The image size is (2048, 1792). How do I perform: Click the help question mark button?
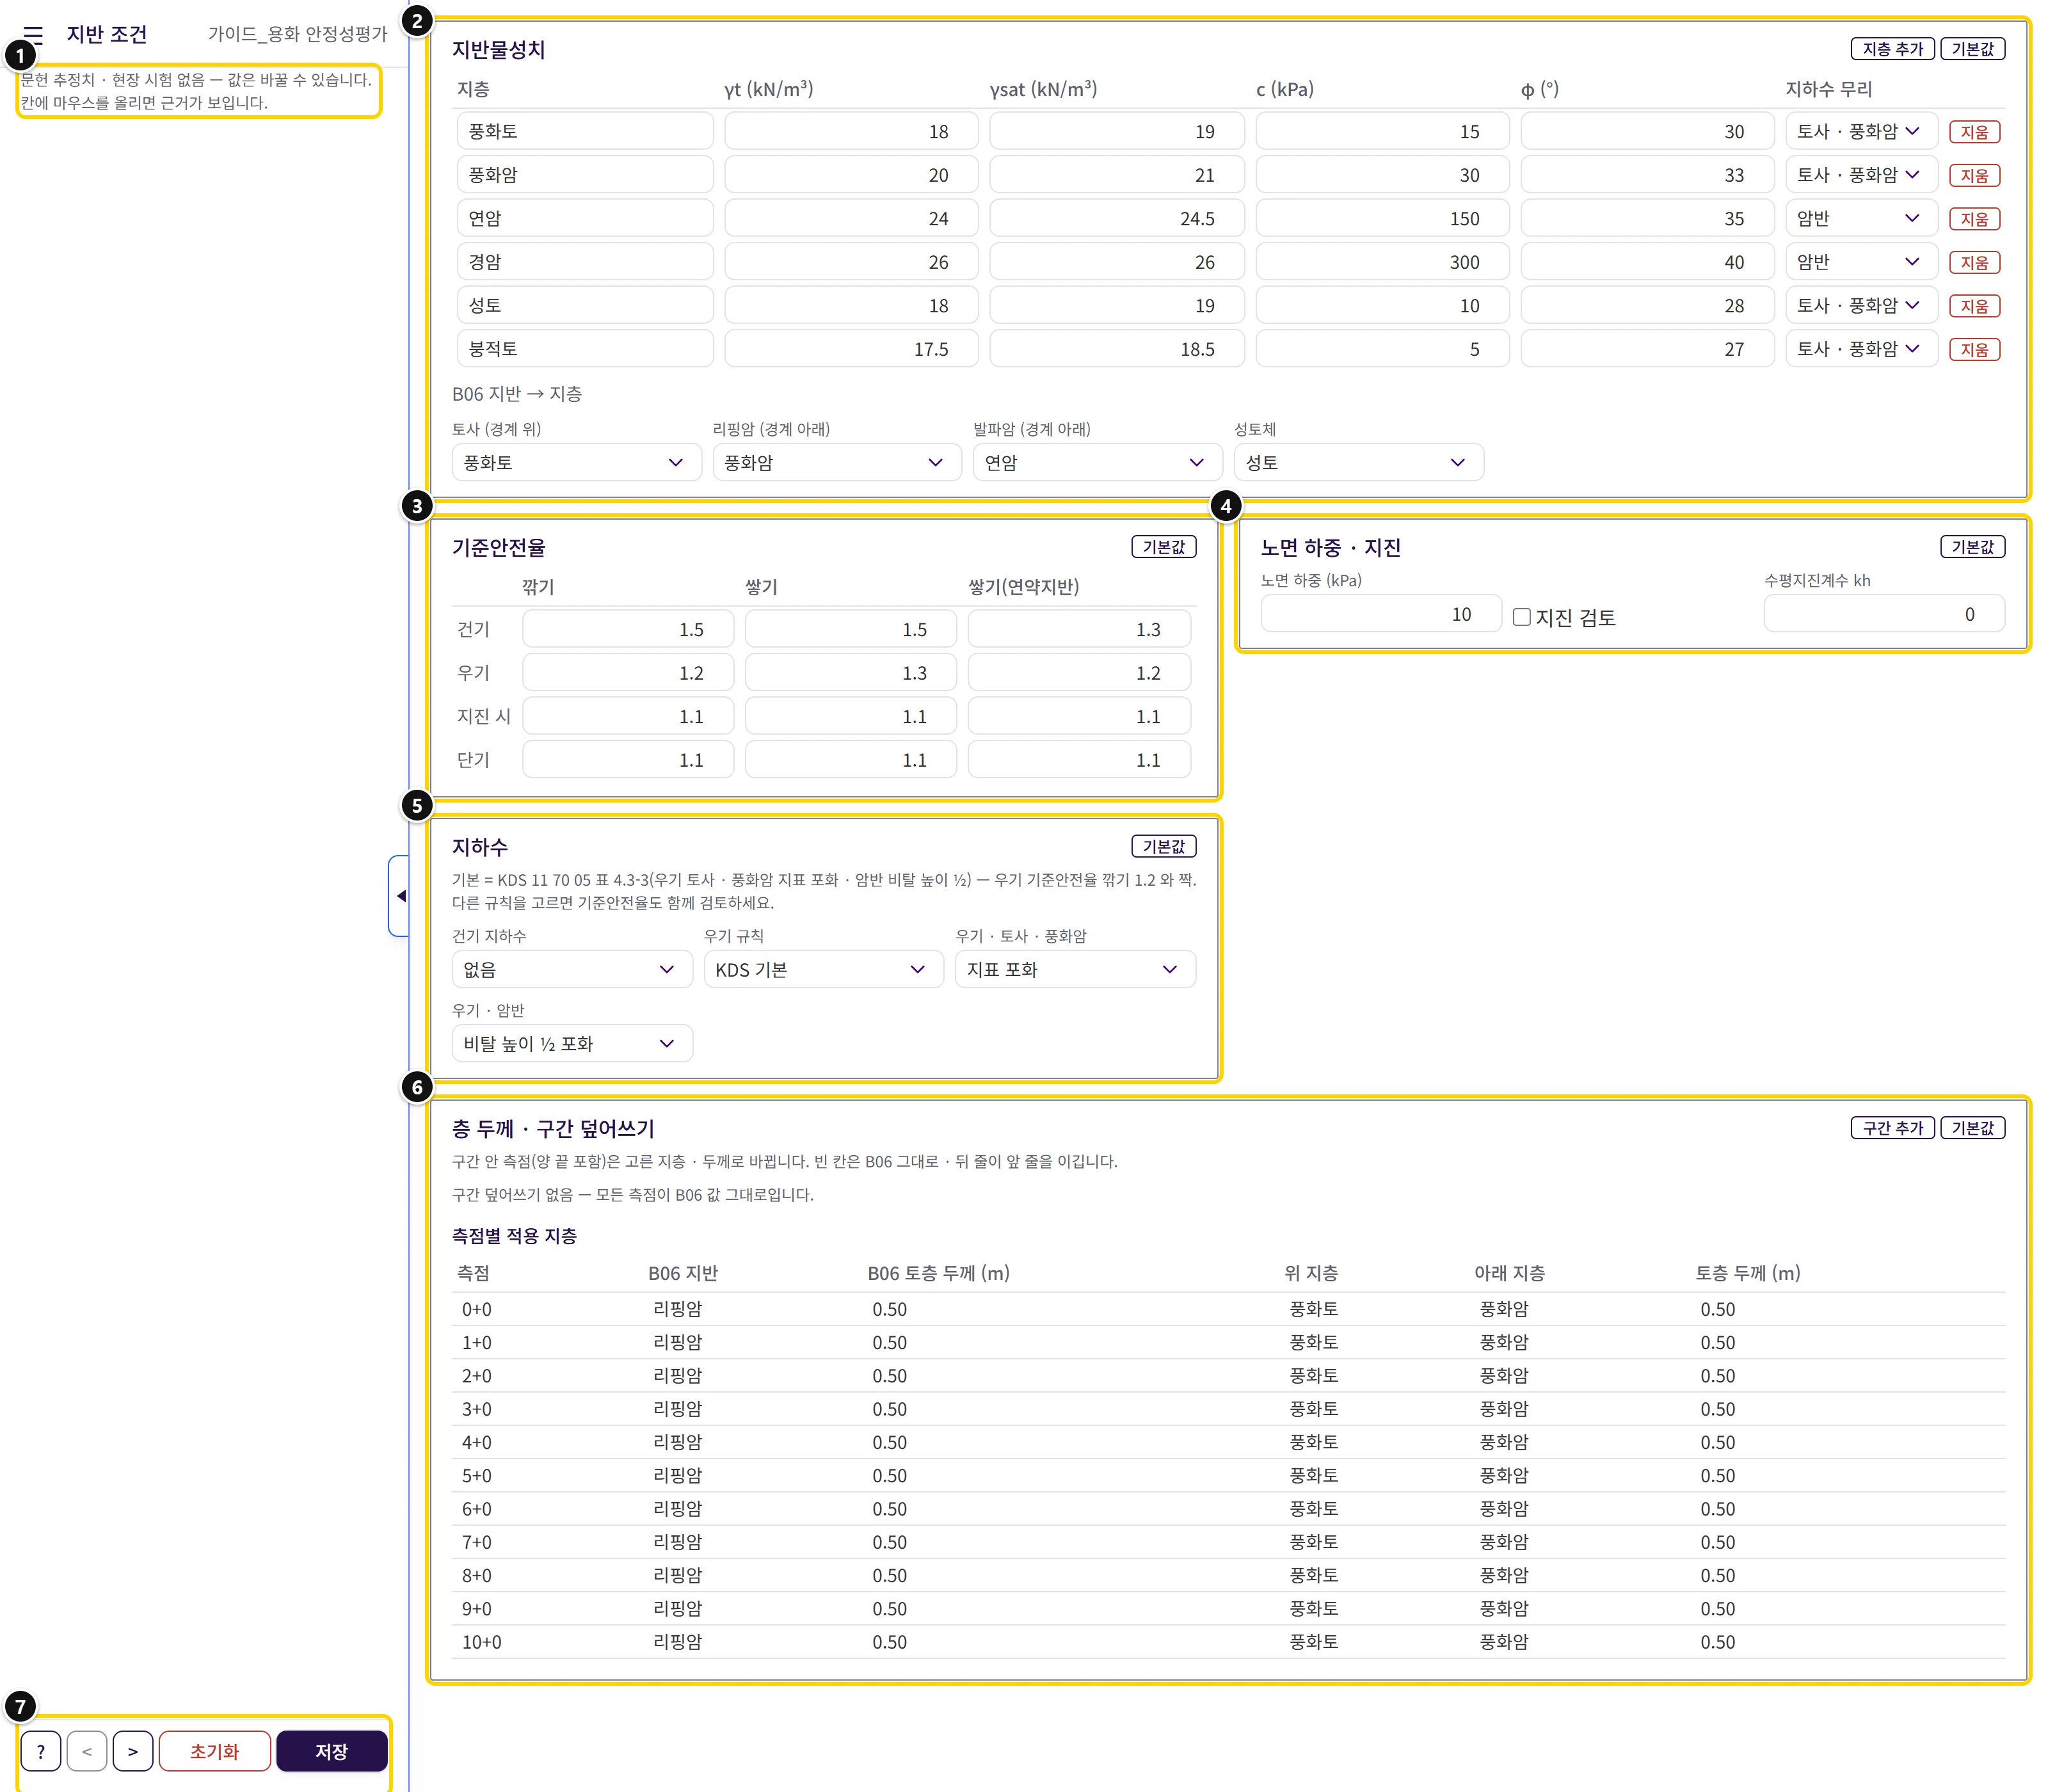point(41,1751)
